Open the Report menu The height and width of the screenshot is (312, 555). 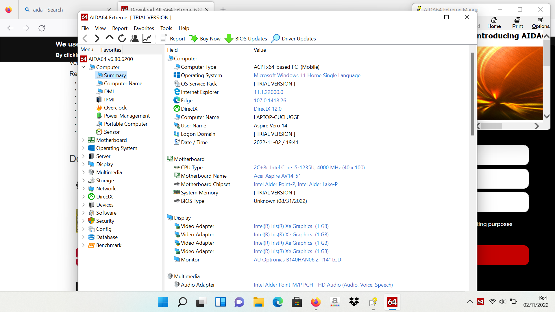[x=120, y=28]
